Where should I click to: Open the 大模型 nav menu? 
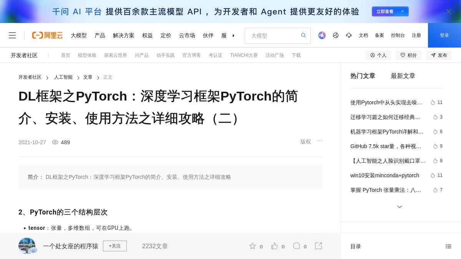tap(79, 35)
